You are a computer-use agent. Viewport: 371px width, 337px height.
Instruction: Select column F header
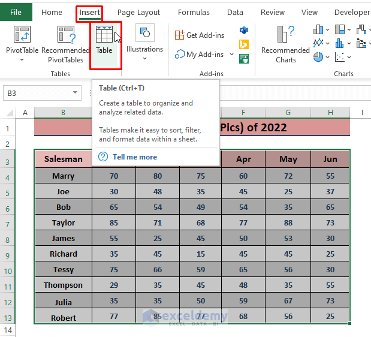243,112
